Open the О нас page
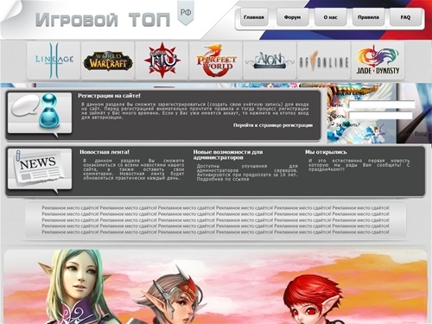The width and height of the screenshot is (432, 324). 330,17
